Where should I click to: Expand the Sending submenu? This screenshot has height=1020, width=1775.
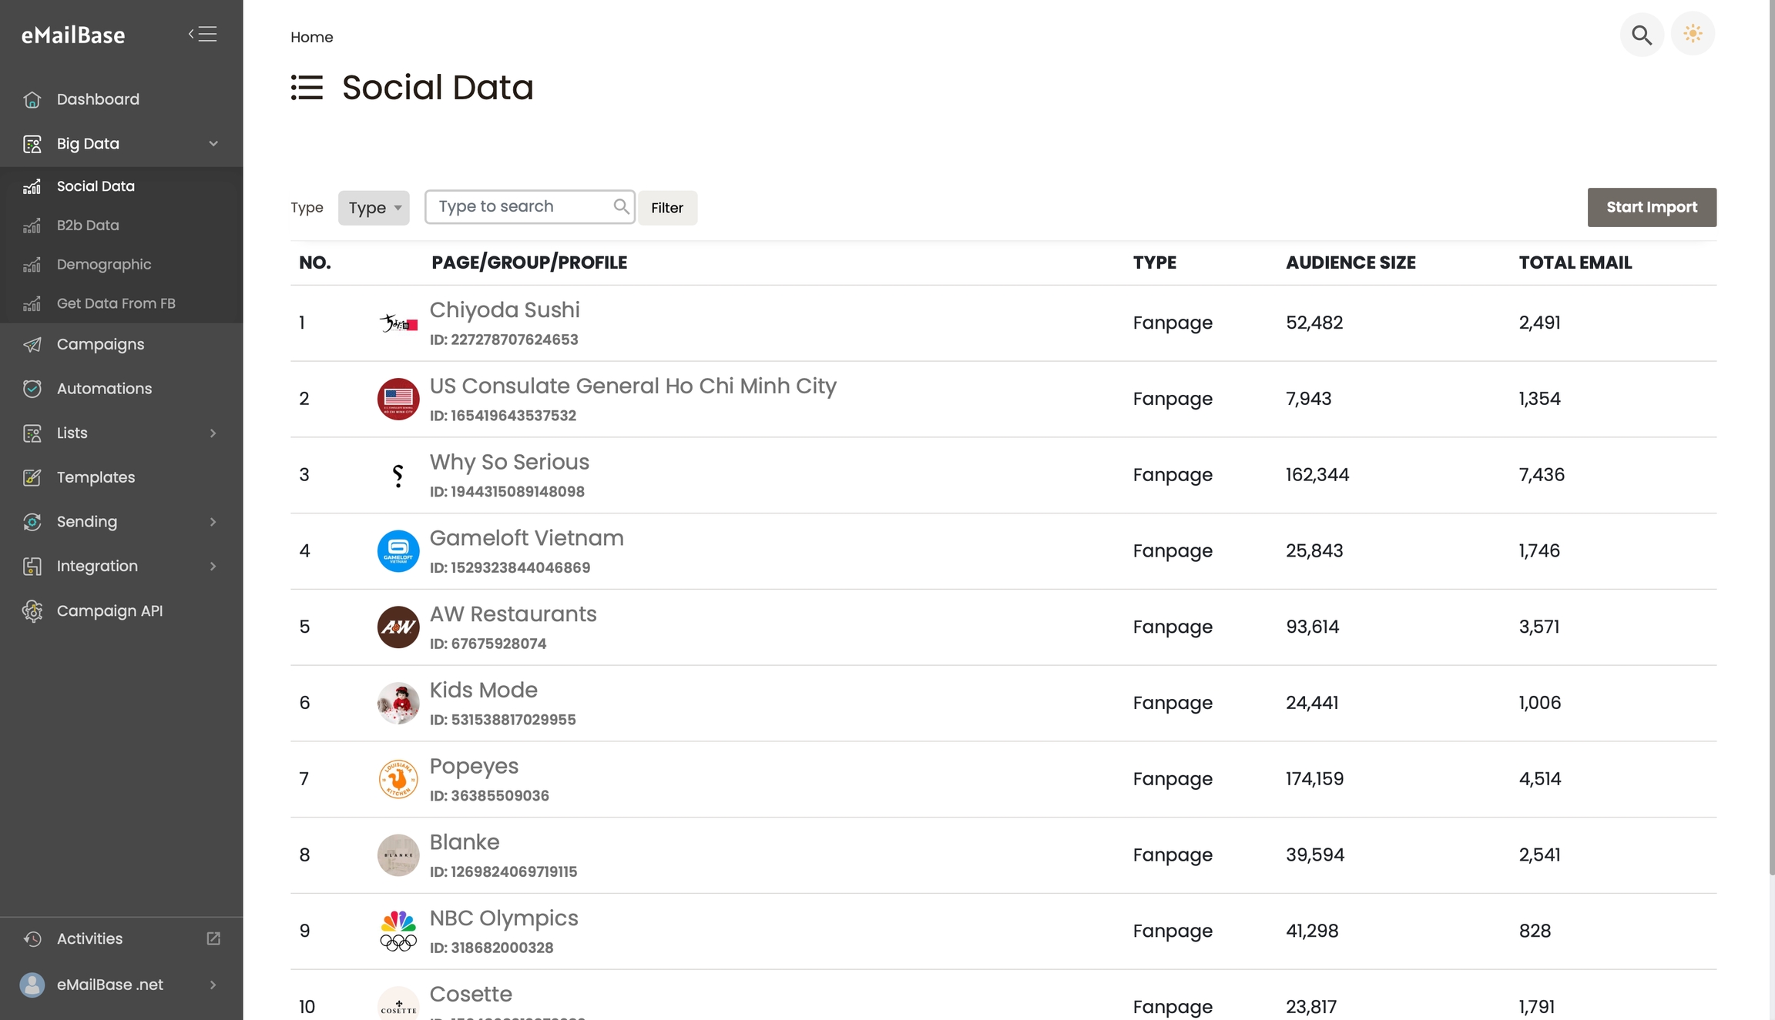coord(213,522)
